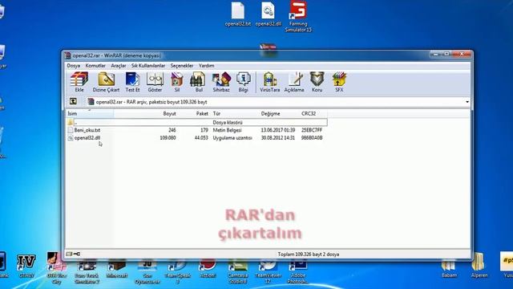Image resolution: width=513 pixels, height=289 pixels.
Task: Select openal32.dll file on desktop
Action: 268,14
